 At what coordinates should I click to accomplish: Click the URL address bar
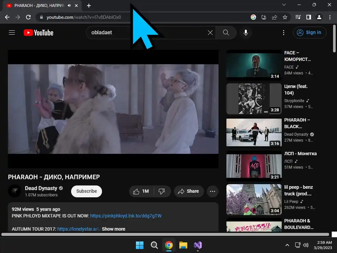coord(142,17)
